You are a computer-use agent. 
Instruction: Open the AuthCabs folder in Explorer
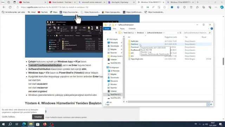tap(134, 41)
